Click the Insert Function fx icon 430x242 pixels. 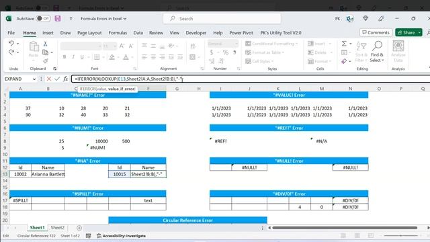(66, 79)
